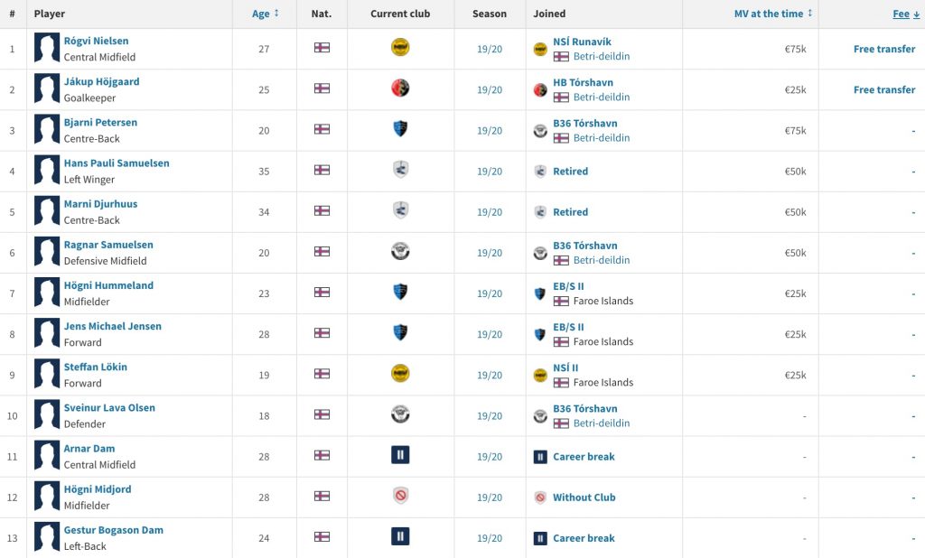Click the Without Club icon in Högni Midjord's current club cell

[x=400, y=496]
